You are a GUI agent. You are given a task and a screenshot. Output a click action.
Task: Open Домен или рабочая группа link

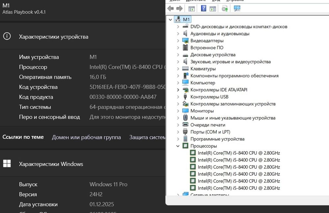click(87, 137)
